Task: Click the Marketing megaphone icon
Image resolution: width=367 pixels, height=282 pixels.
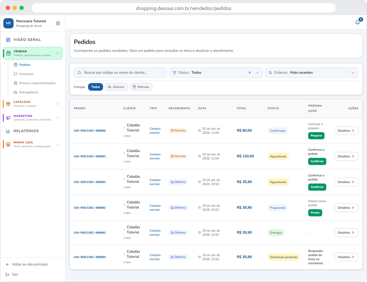Action: (x=8, y=118)
